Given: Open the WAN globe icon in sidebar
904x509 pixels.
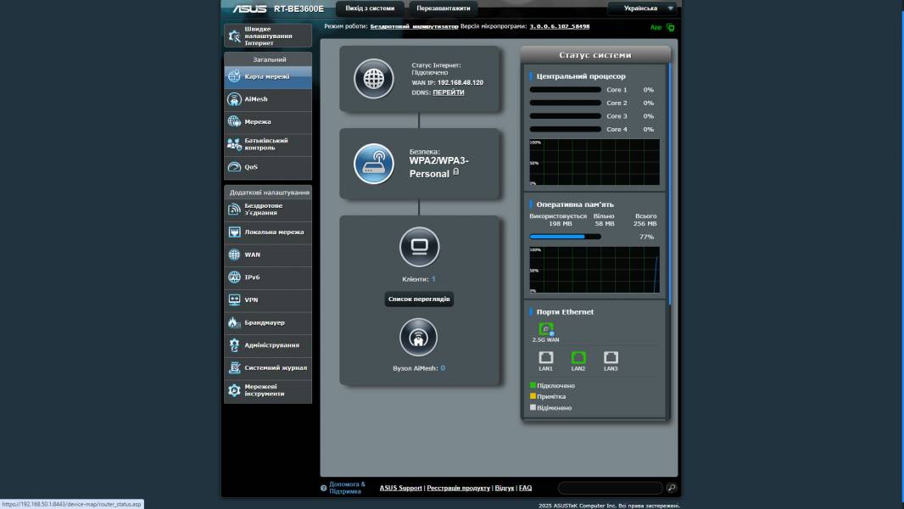Looking at the screenshot, I should (x=234, y=255).
